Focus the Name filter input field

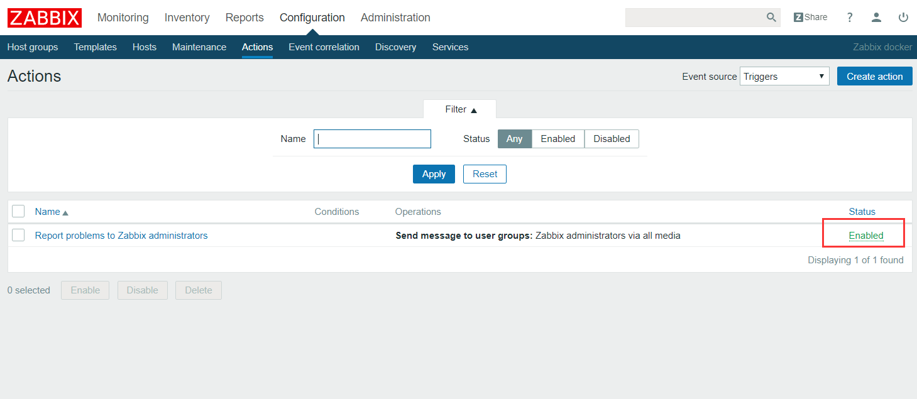click(372, 139)
